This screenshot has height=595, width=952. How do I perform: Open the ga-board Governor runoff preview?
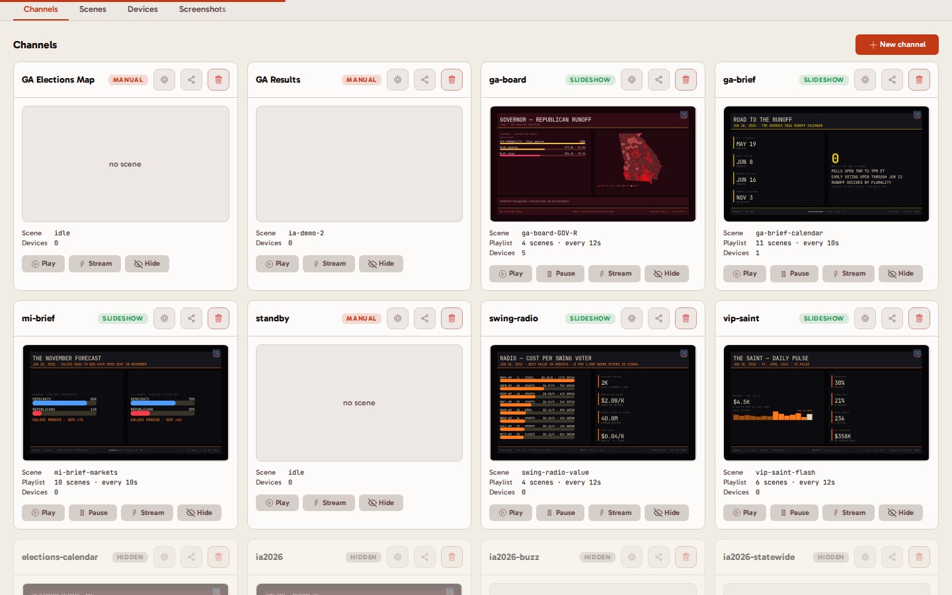[593, 164]
